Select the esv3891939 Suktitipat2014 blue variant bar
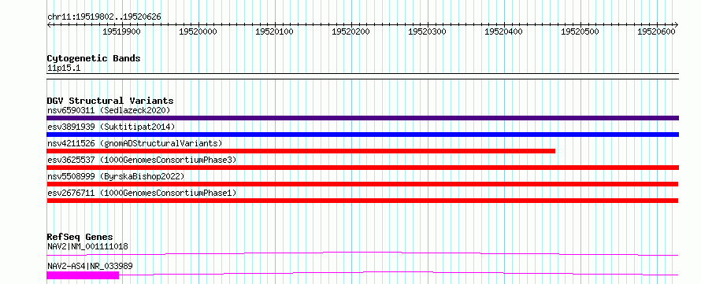The width and height of the screenshot is (701, 284). (362, 135)
